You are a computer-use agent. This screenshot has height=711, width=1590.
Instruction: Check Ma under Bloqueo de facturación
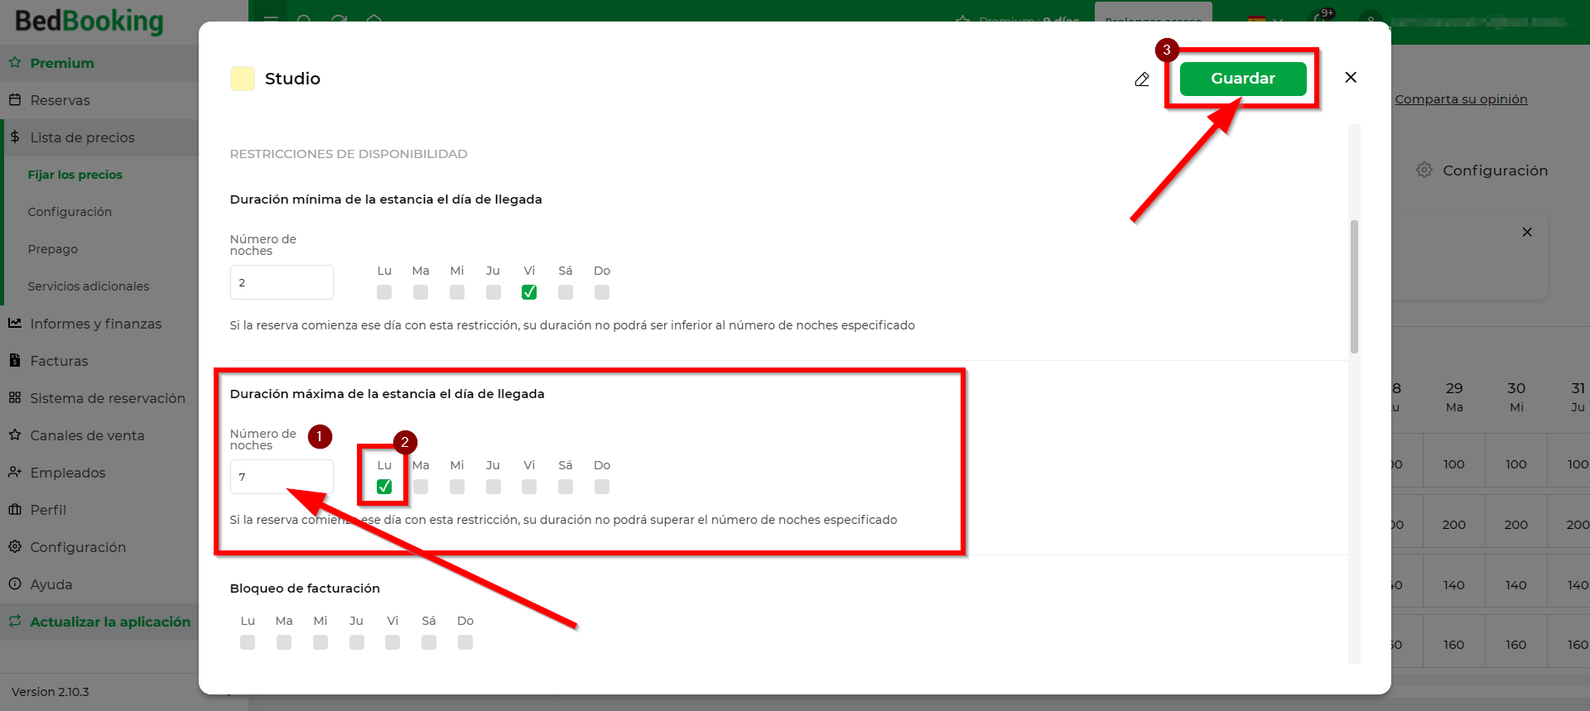[284, 642]
